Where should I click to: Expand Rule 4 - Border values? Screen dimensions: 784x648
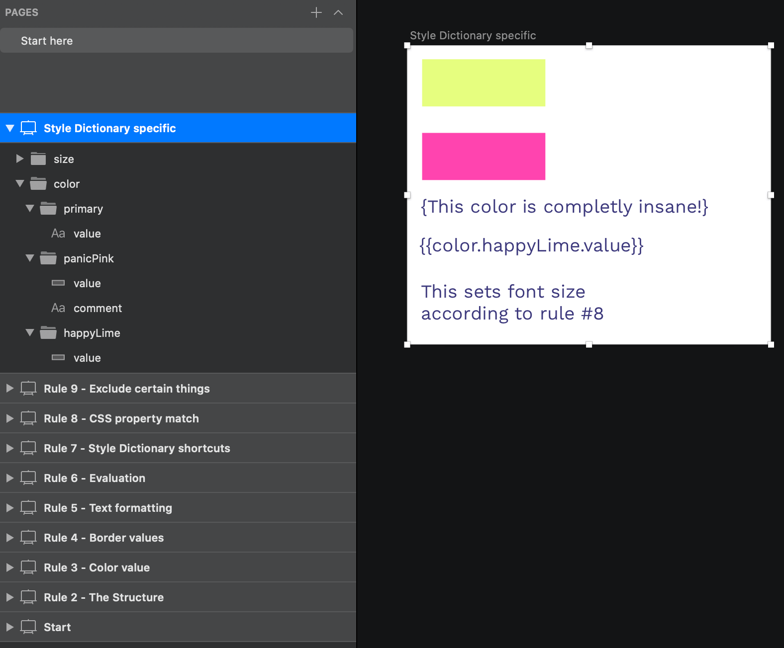pyautogui.click(x=10, y=537)
